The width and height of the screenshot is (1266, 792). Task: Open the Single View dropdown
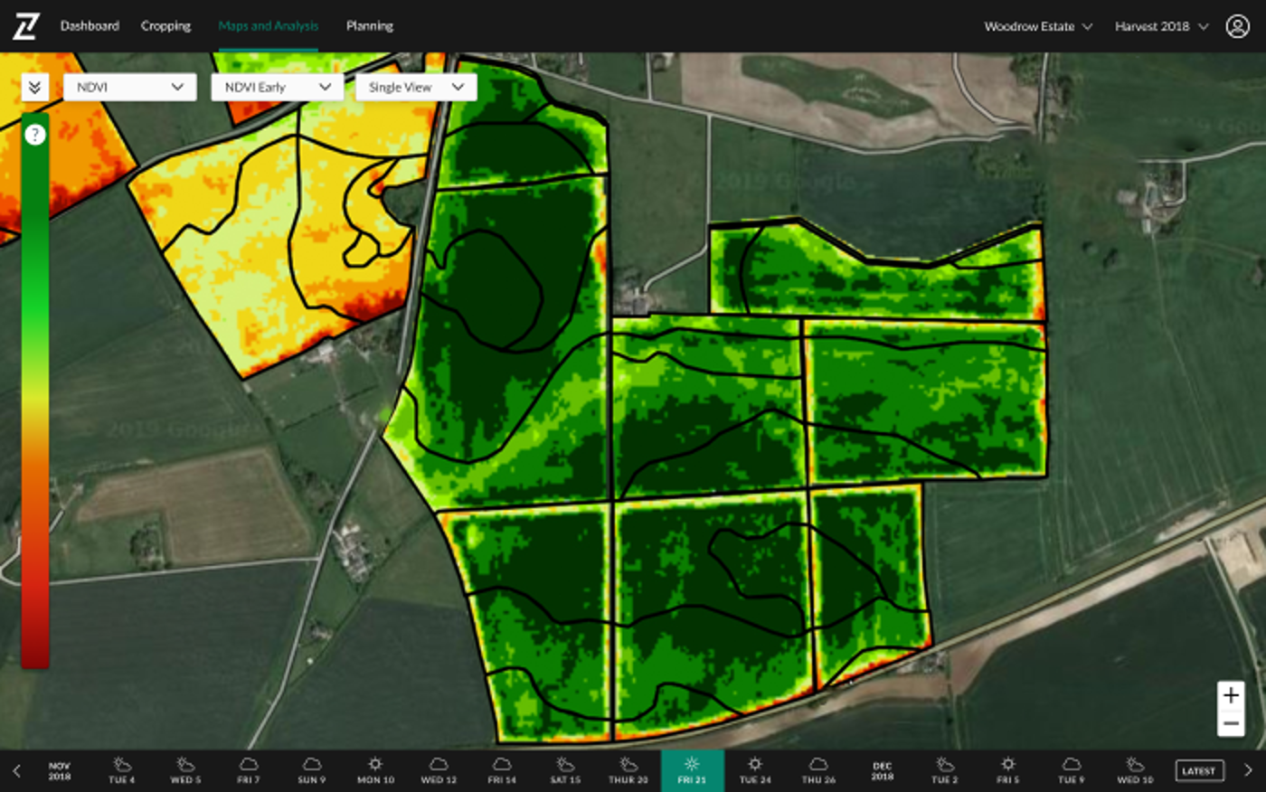416,87
